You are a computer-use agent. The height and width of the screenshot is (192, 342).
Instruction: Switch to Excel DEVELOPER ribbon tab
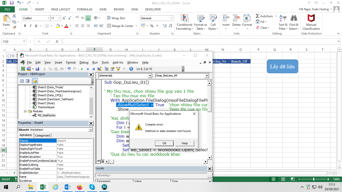coord(153,9)
